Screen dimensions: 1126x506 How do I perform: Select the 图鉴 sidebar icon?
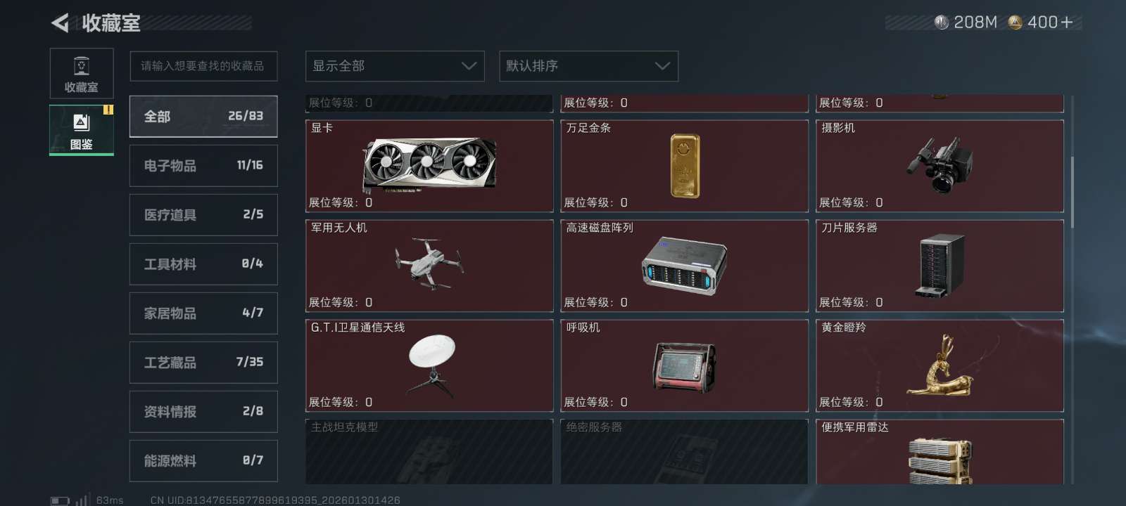[82, 130]
